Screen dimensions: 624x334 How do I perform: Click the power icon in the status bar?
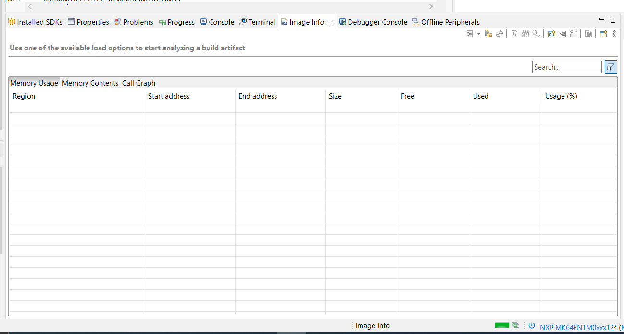[x=532, y=325]
